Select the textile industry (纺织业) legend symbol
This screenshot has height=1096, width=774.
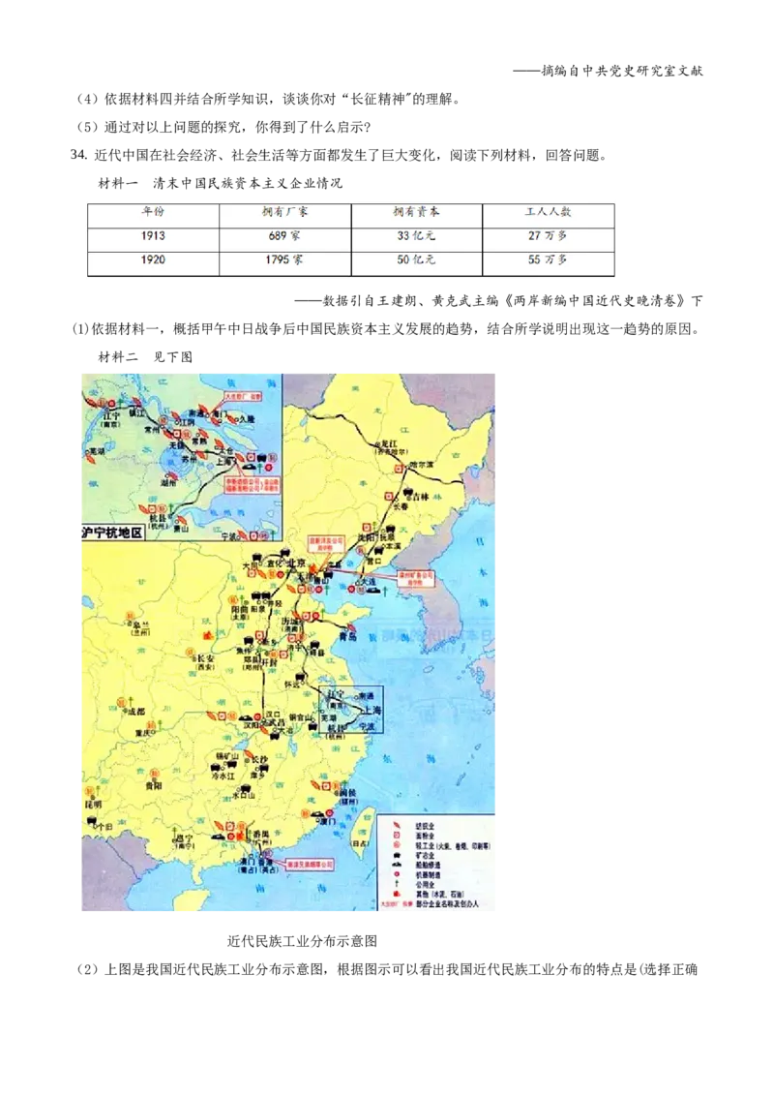[x=397, y=826]
